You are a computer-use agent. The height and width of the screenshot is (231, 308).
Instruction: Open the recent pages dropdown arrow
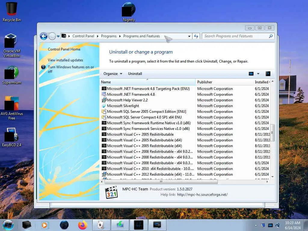(x=58, y=36)
